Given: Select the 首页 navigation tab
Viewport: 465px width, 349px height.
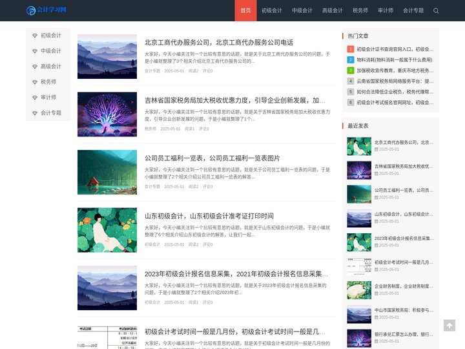Looking at the screenshot, I should click(x=245, y=10).
